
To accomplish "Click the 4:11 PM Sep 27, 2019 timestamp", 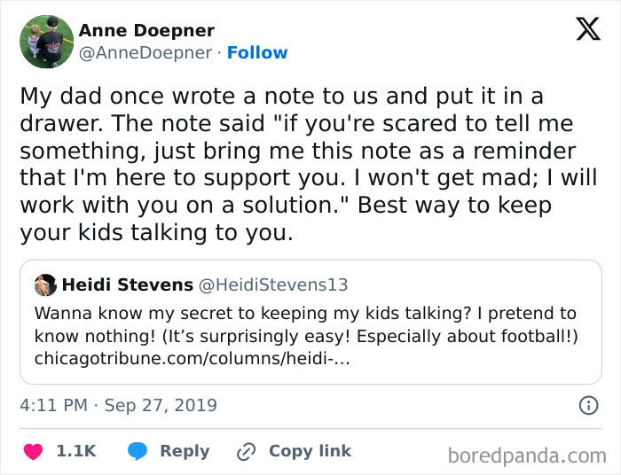I will coord(118,406).
